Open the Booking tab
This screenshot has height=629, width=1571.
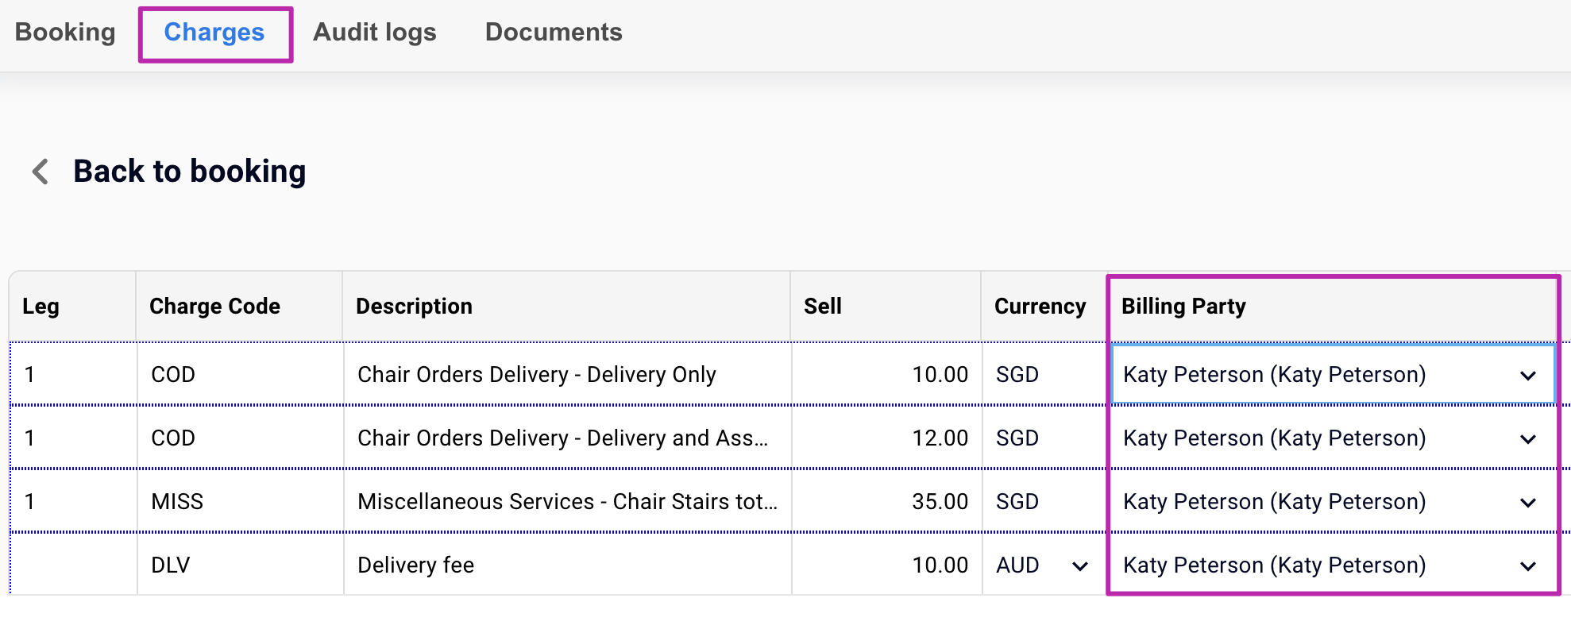(65, 32)
